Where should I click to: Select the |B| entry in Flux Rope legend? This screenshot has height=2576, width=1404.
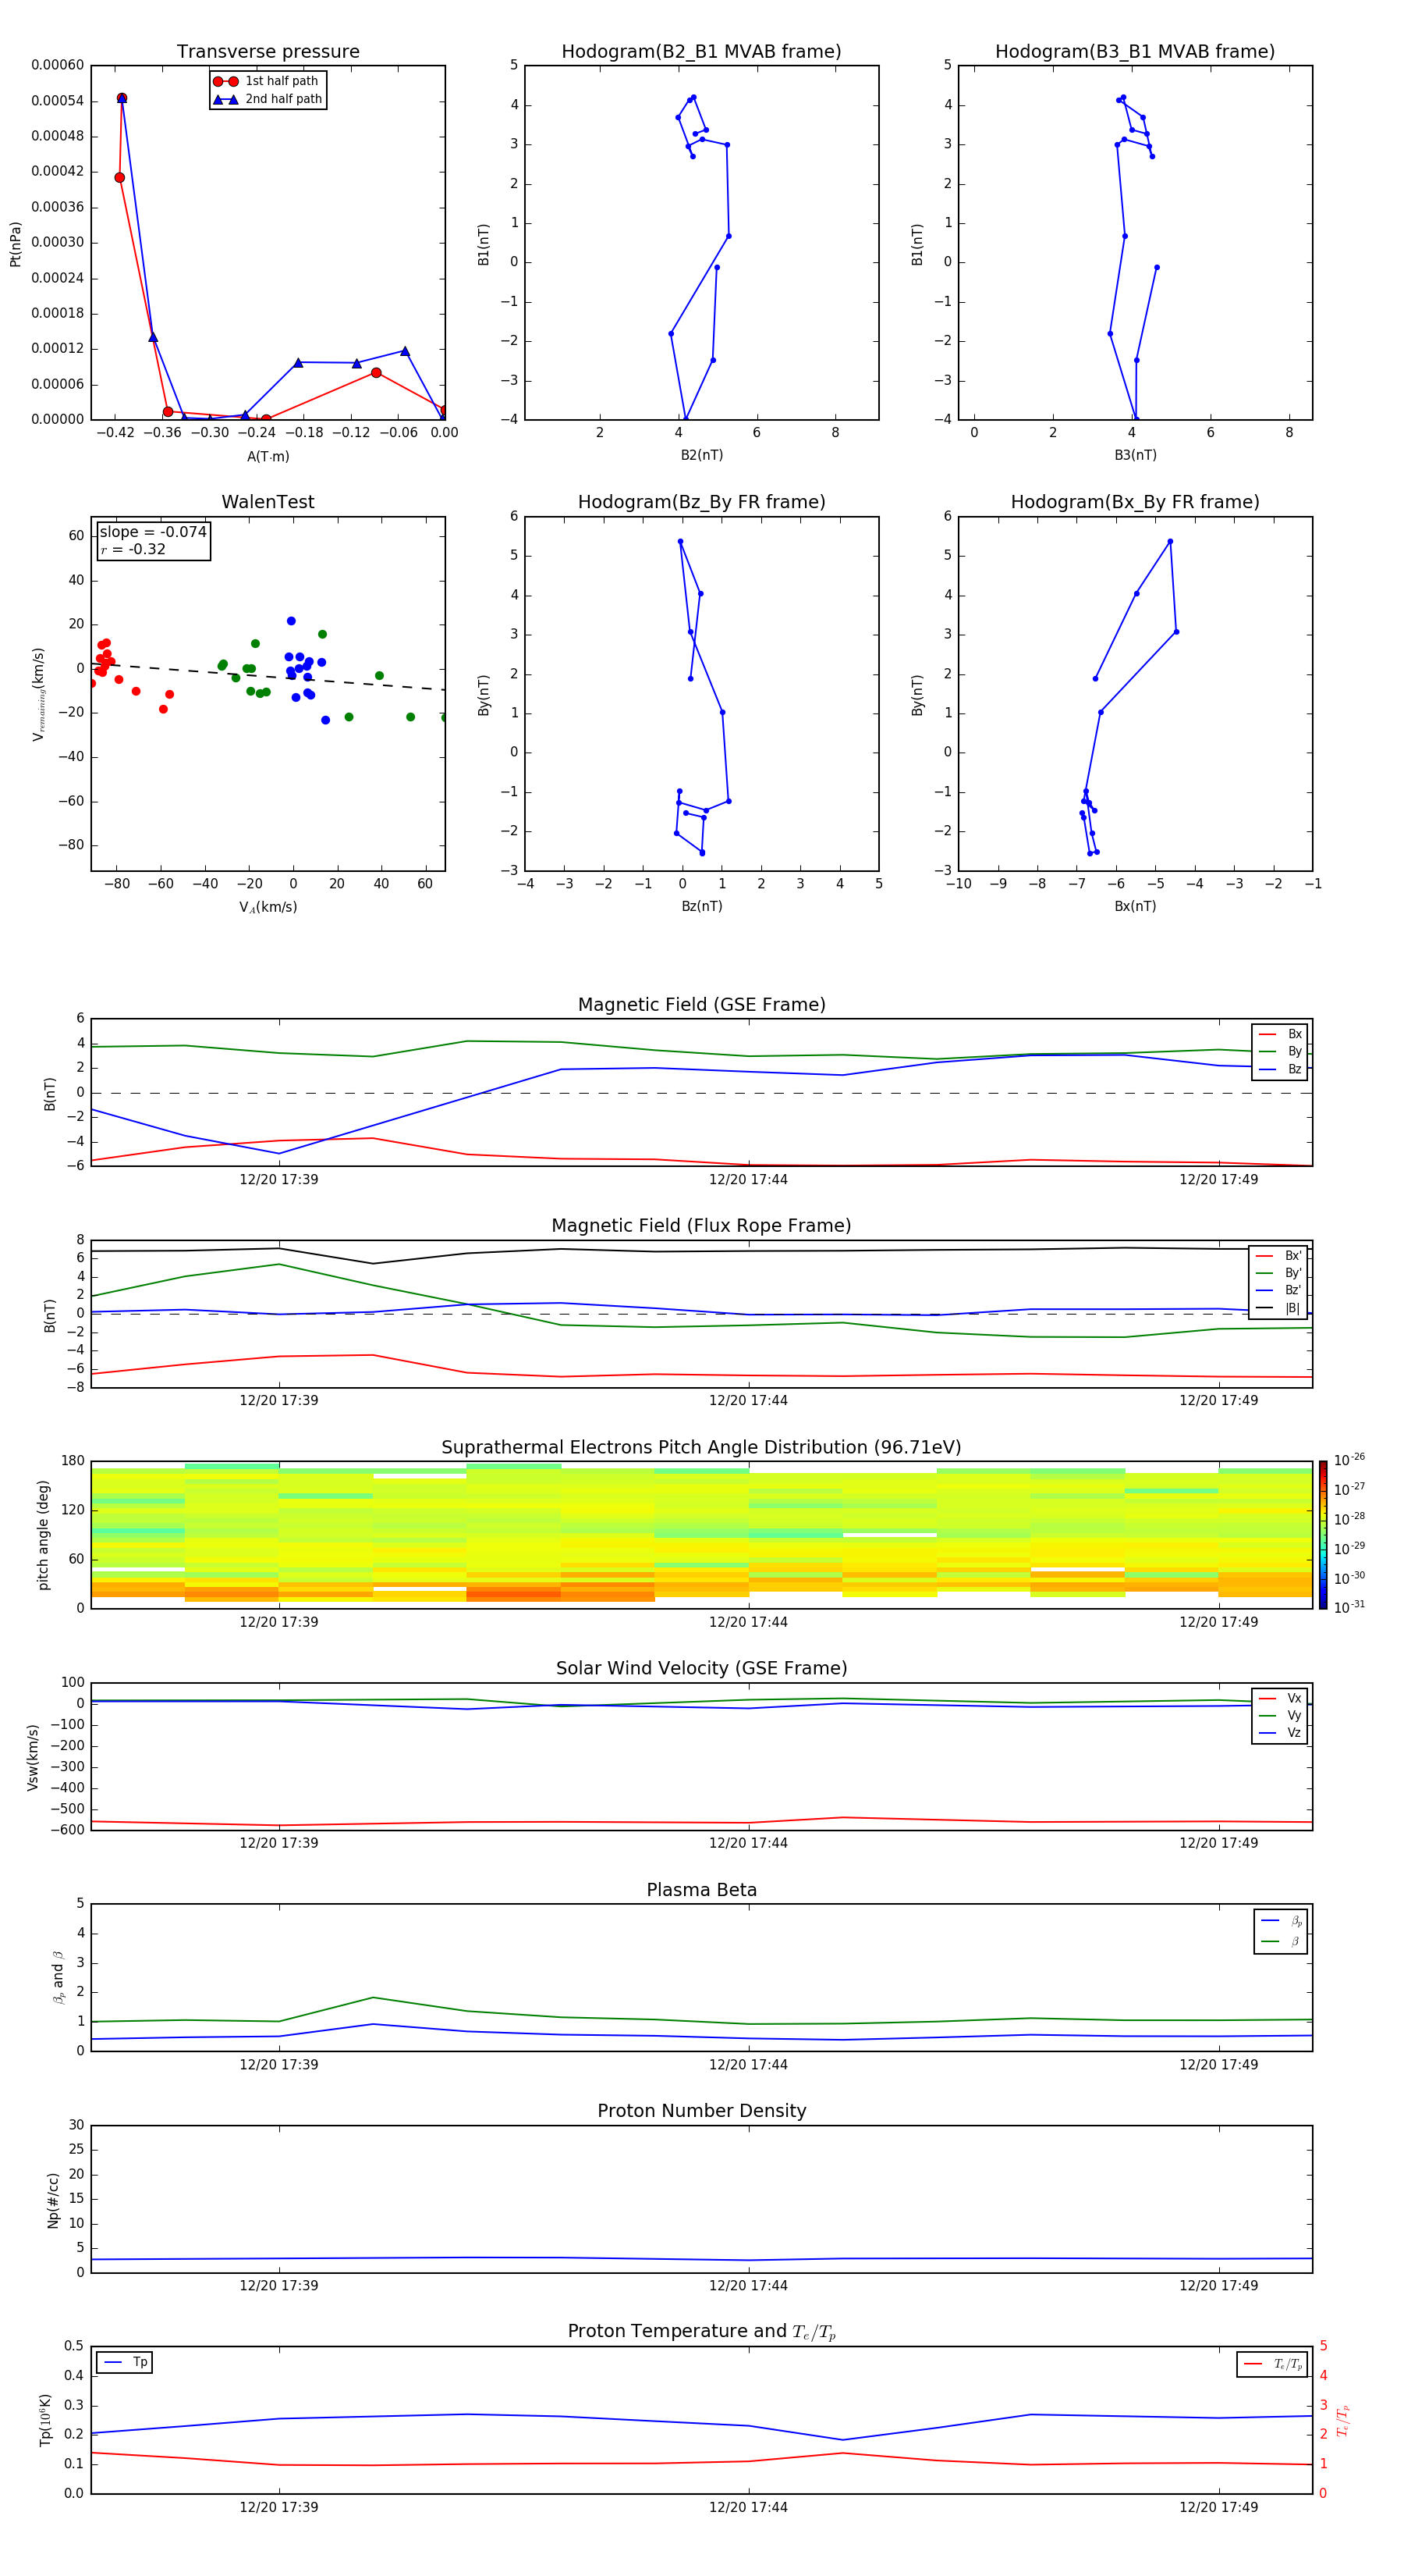1278,1308
